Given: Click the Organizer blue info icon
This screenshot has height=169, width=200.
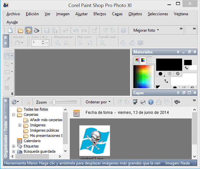Looking at the screenshot, I should point(151,102).
